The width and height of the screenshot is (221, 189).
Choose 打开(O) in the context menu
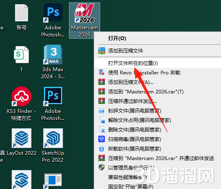point(158,38)
